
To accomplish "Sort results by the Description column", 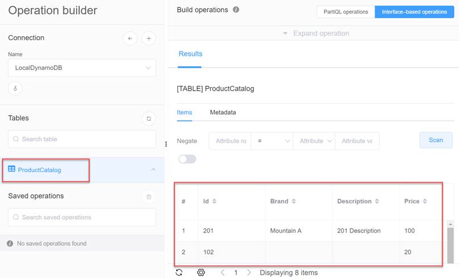I will (377, 201).
